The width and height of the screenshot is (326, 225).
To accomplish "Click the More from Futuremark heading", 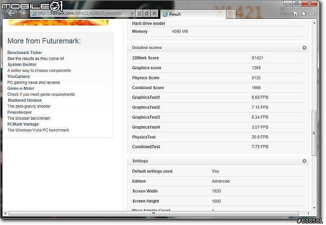I will point(44,41).
